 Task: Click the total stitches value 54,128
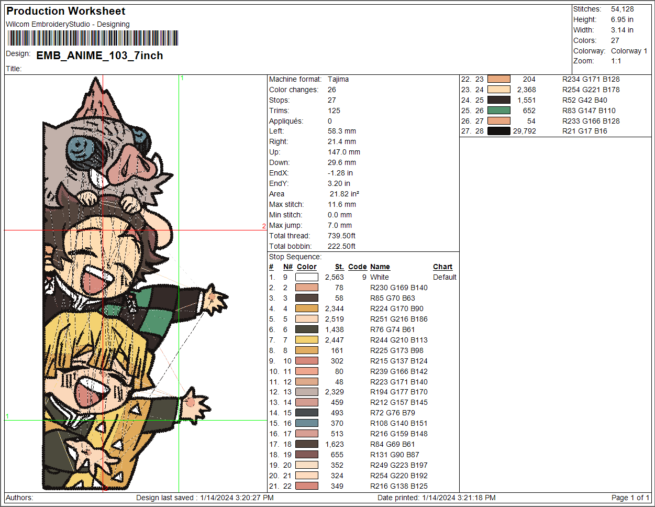tap(623, 9)
